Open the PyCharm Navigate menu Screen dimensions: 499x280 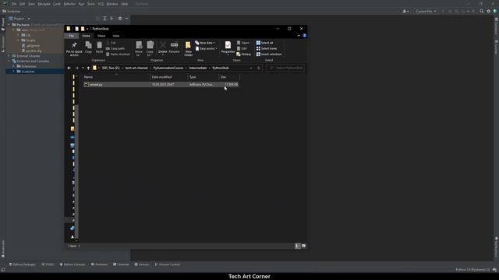tap(44, 4)
